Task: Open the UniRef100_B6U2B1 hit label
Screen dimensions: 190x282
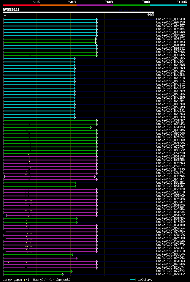Action: [x=171, y=182]
